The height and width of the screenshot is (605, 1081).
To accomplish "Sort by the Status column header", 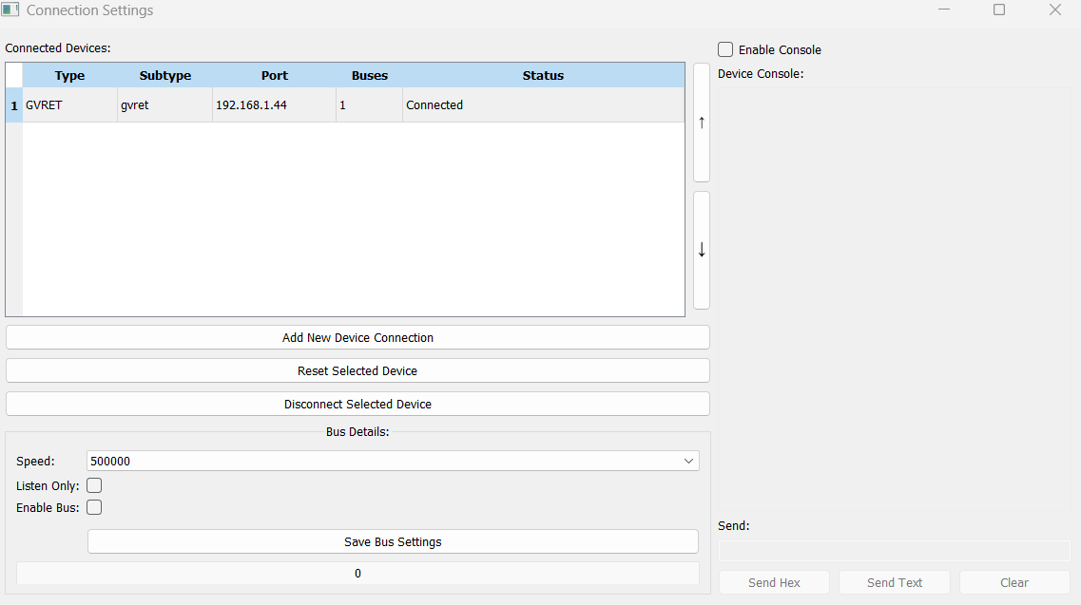I will (543, 76).
